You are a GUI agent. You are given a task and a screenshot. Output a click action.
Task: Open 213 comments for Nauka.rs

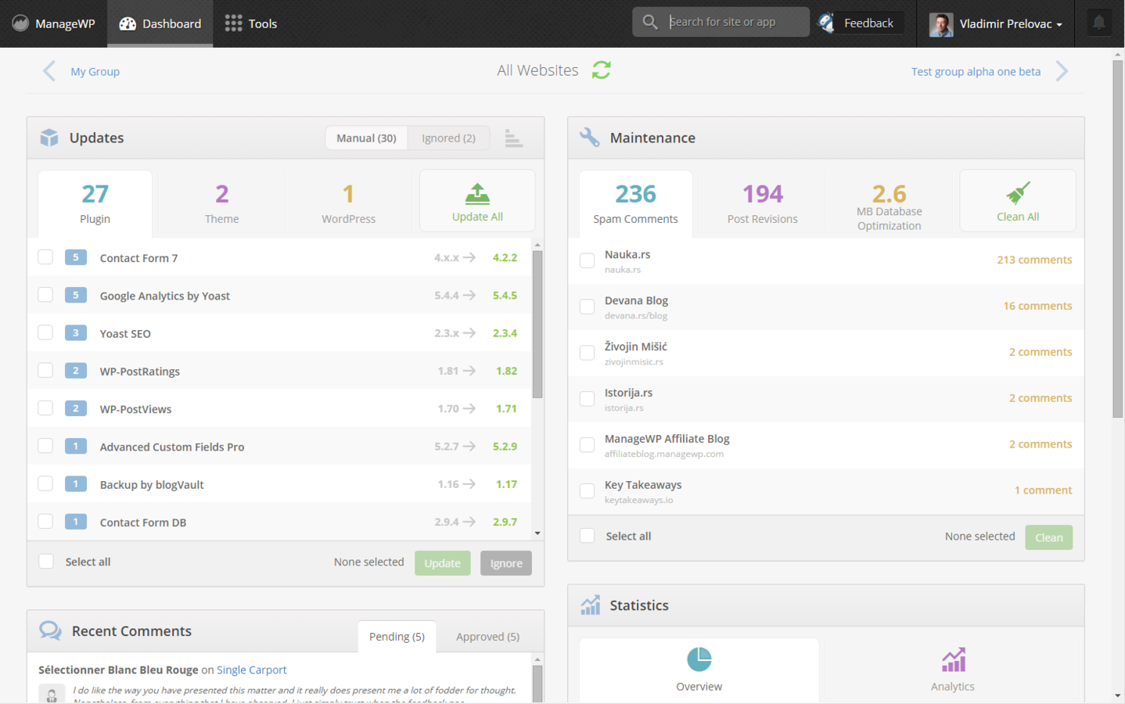[1034, 260]
